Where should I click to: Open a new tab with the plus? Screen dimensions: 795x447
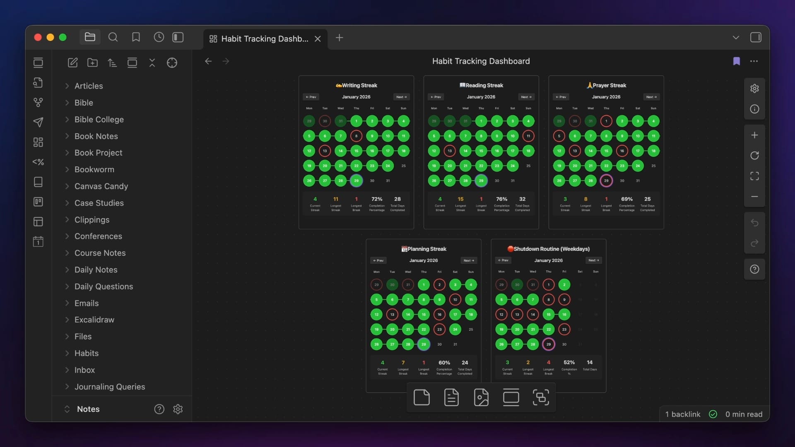(x=339, y=38)
